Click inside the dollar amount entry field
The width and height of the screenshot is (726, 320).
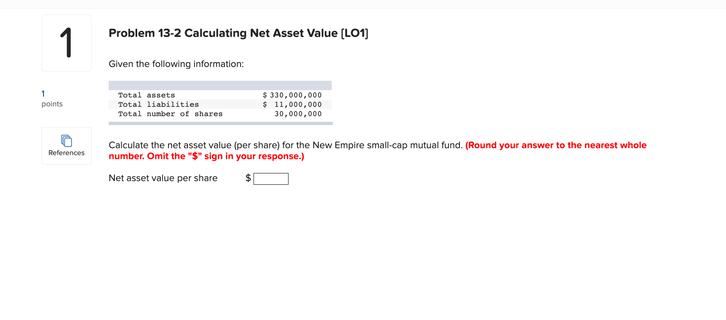pos(271,179)
